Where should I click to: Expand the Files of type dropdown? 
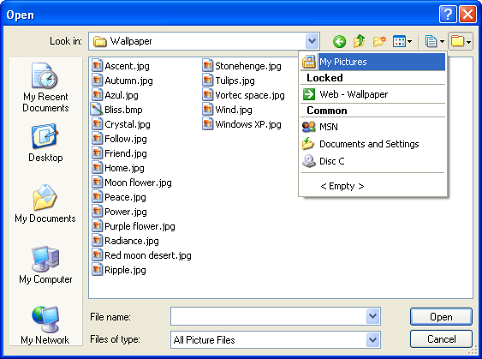[x=373, y=339]
